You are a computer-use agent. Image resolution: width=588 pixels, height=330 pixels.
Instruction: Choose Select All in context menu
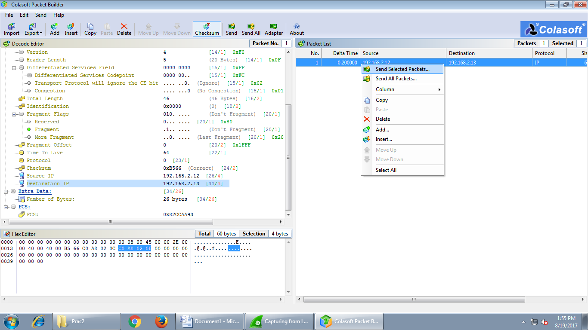(x=386, y=170)
